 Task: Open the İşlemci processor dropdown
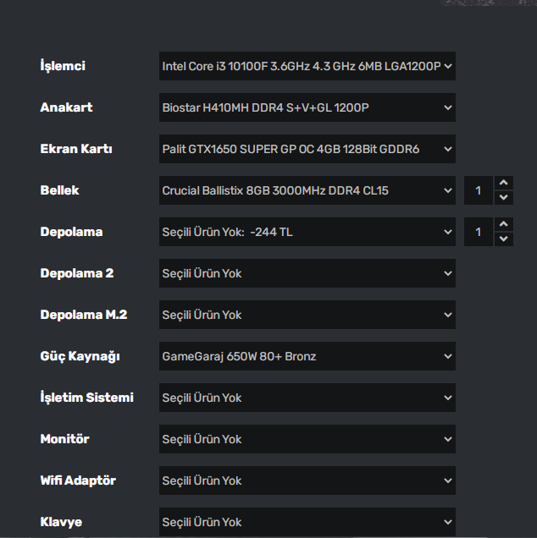coord(307,66)
